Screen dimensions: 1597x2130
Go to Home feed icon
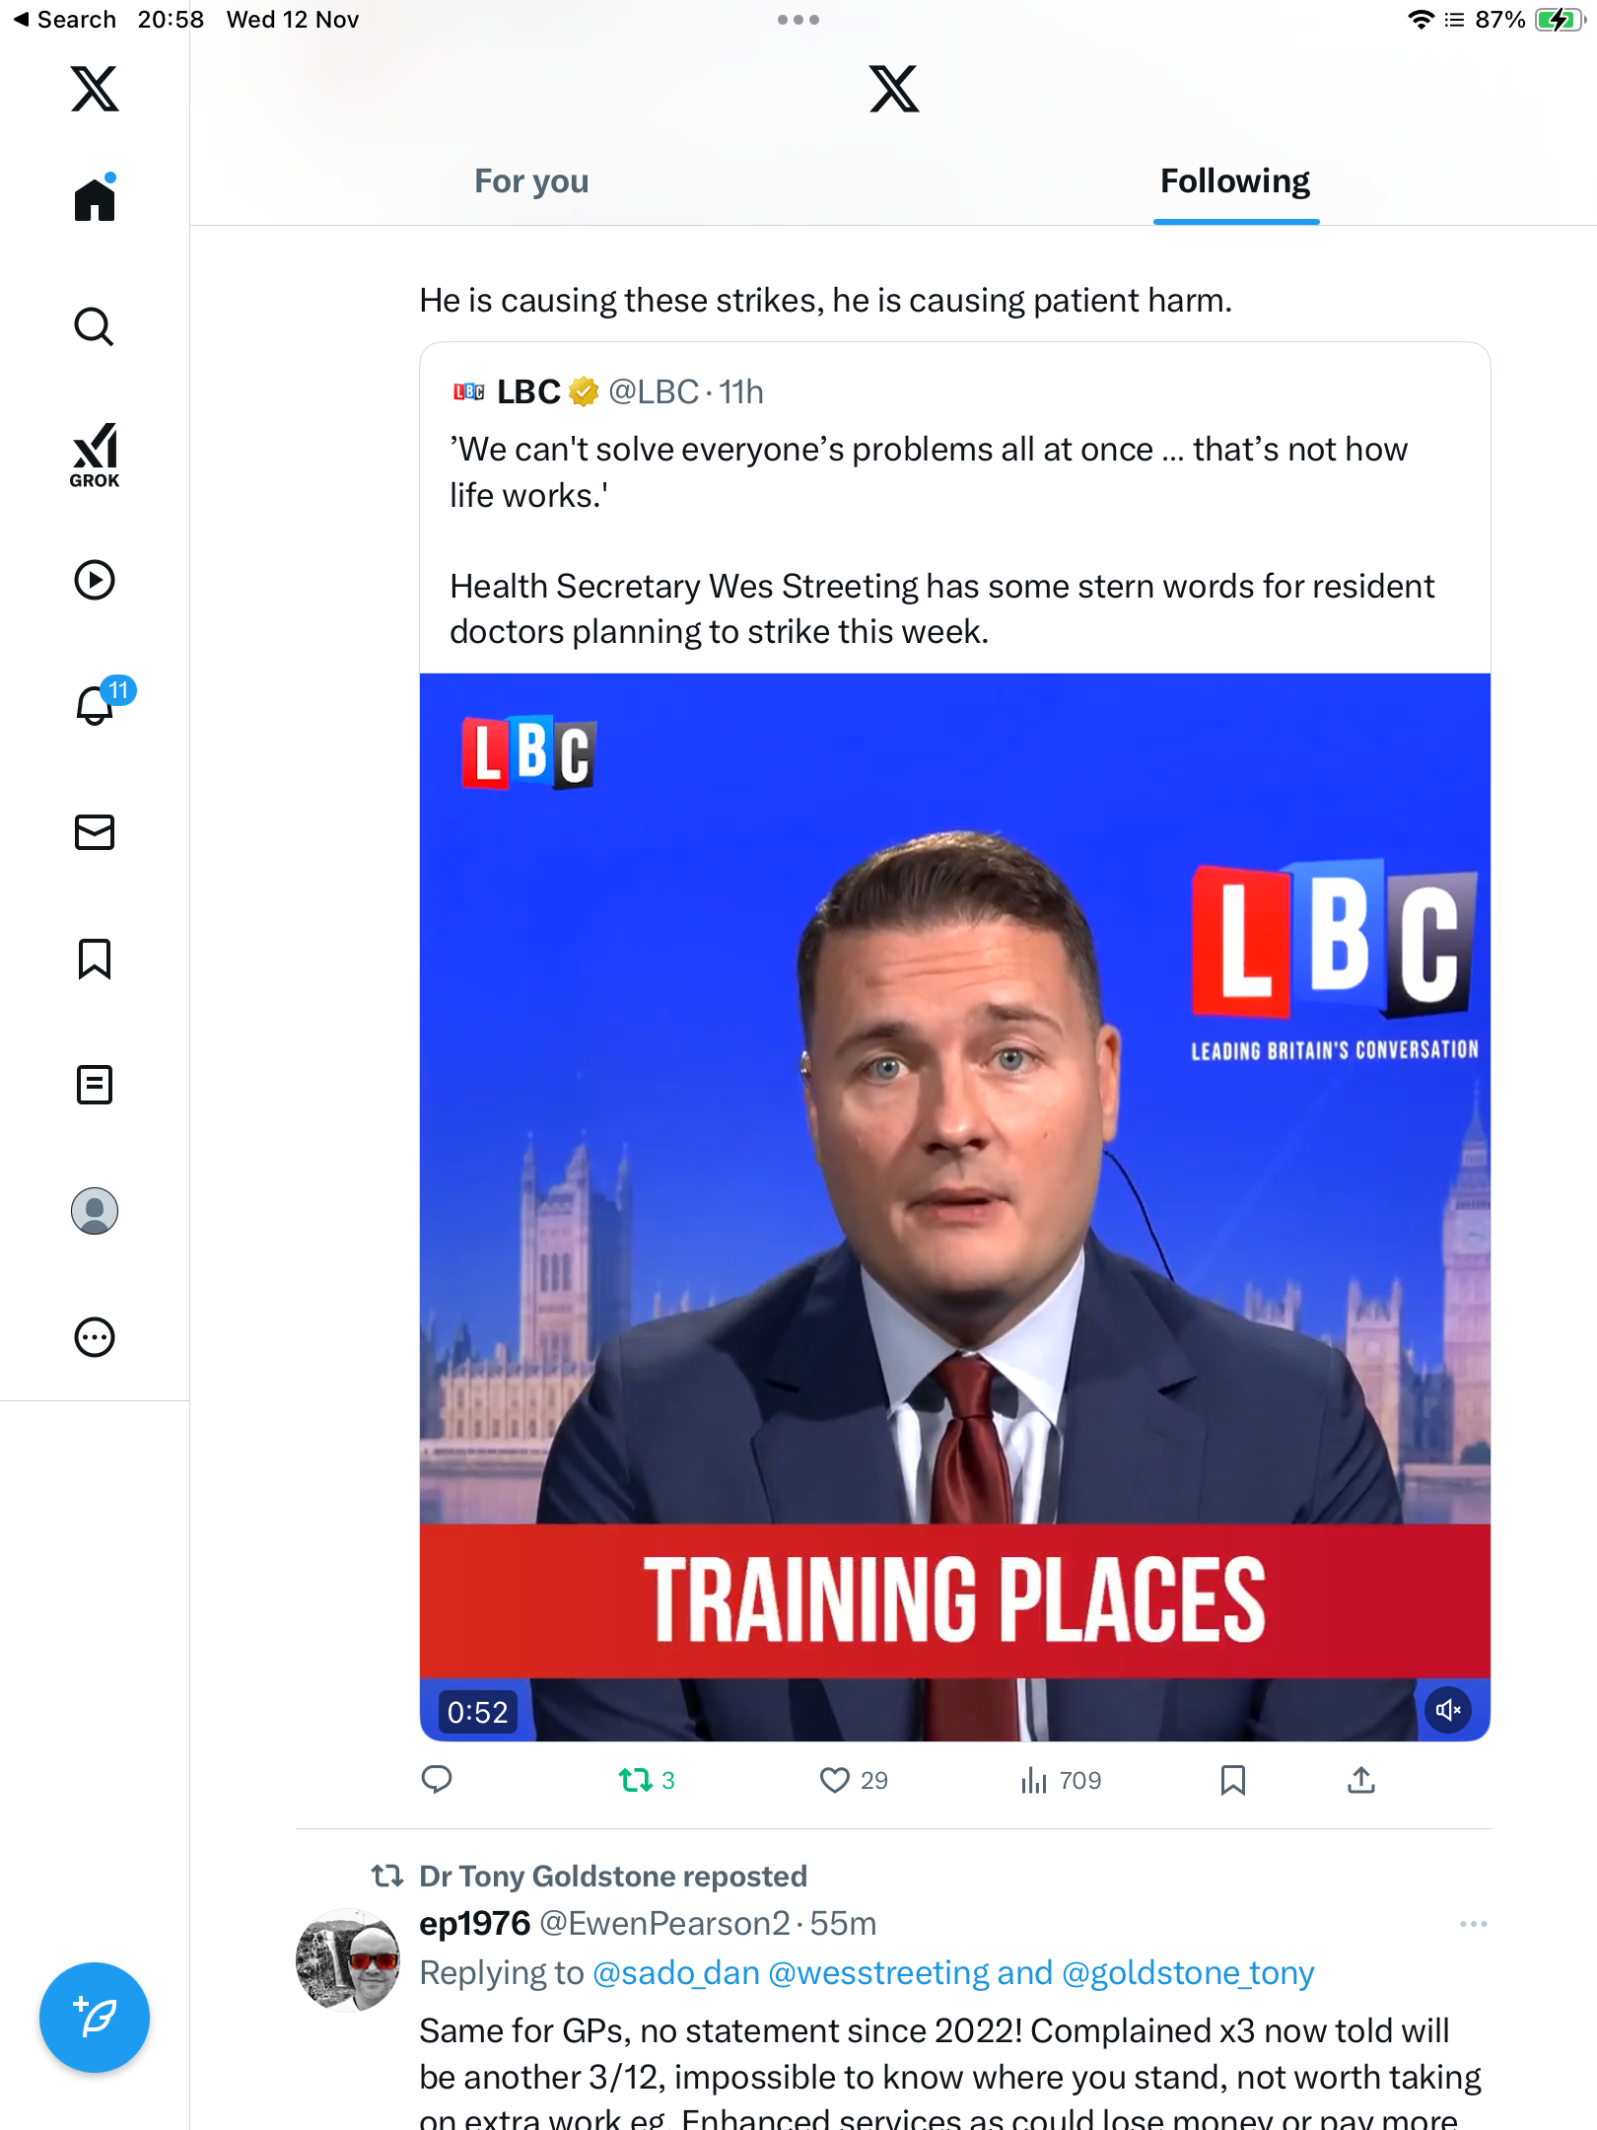[95, 199]
